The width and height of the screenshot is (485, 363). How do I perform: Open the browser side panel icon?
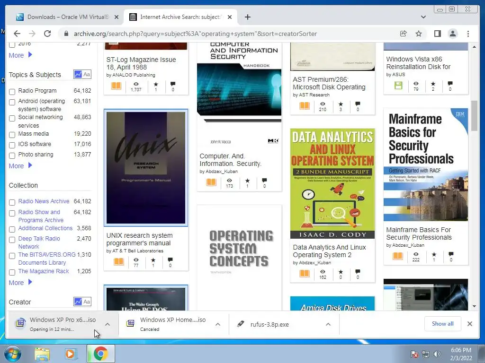(x=437, y=34)
